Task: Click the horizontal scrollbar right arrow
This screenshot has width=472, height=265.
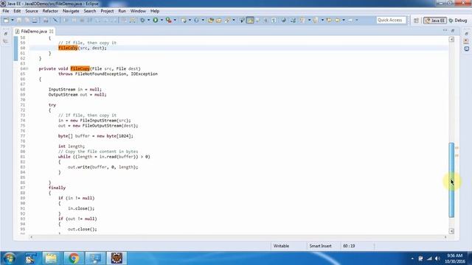Action: 445,237
